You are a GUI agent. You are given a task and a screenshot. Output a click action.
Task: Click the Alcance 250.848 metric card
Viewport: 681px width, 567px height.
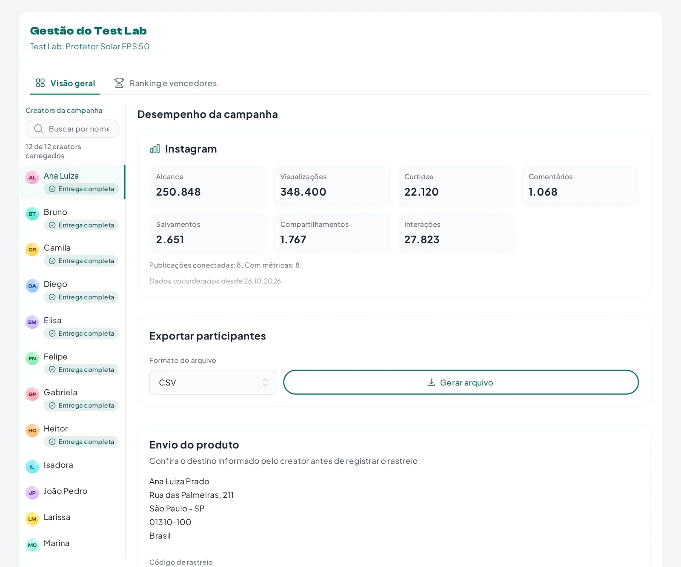tap(208, 186)
